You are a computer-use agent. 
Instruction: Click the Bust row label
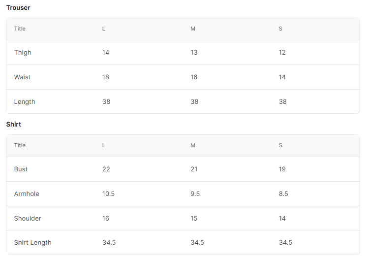pos(21,169)
